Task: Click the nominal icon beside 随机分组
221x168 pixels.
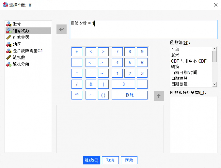Action: [9, 64]
